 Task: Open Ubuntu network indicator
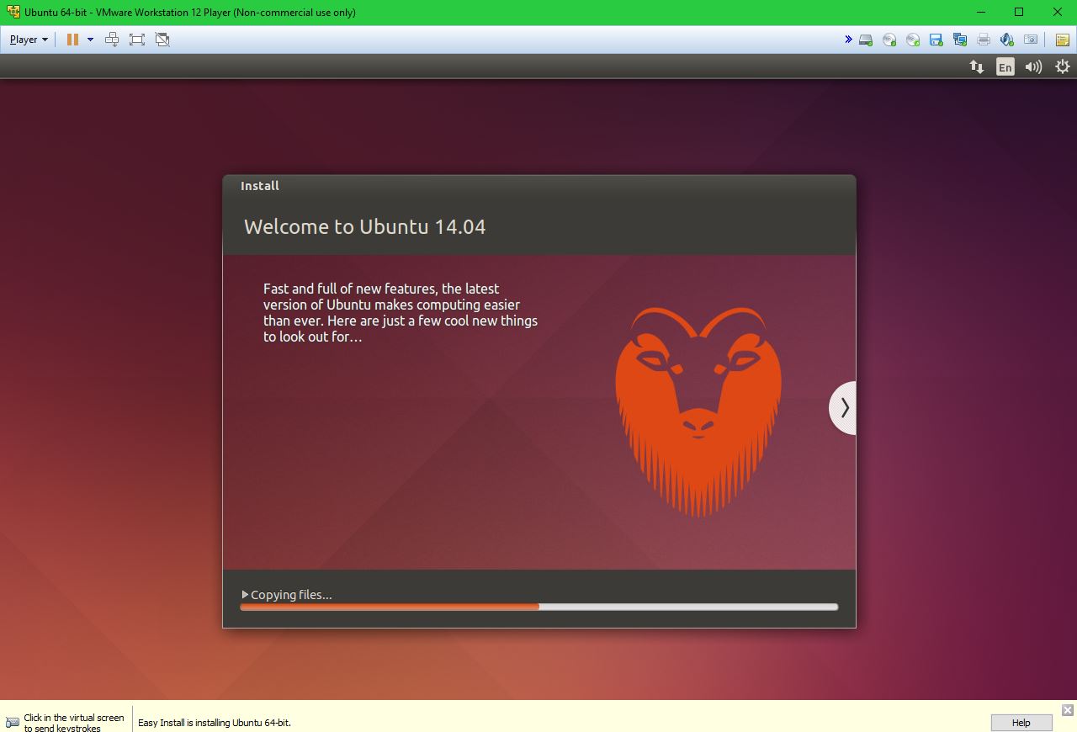pos(977,66)
